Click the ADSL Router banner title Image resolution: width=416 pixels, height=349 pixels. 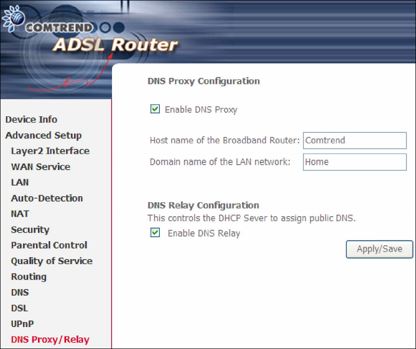click(x=115, y=44)
